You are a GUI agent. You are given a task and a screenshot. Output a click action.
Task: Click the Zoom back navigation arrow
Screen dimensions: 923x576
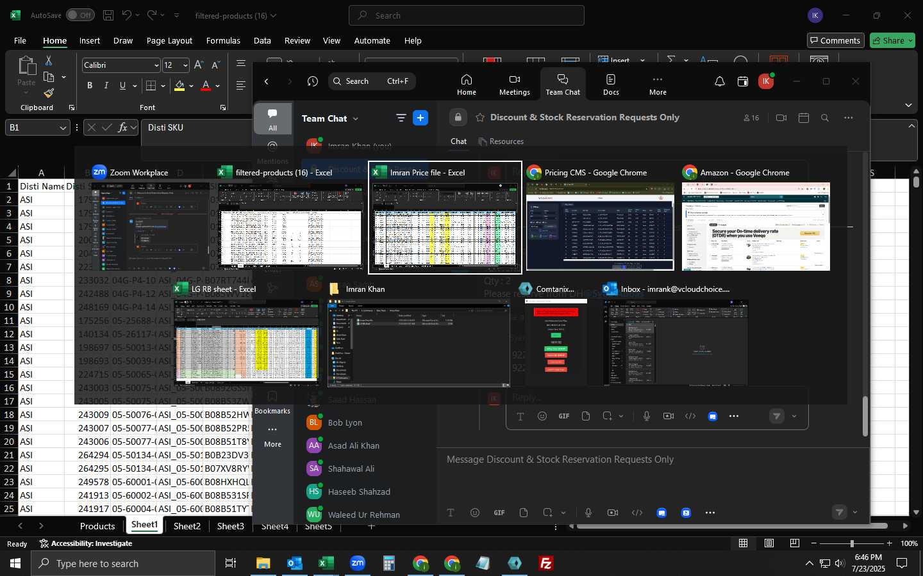tap(267, 81)
